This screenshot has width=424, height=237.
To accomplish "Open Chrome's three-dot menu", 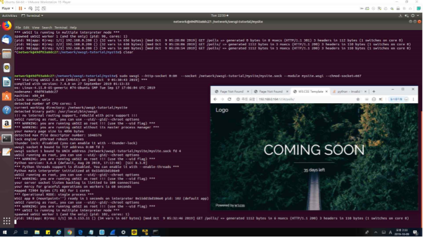I will click(x=413, y=99).
